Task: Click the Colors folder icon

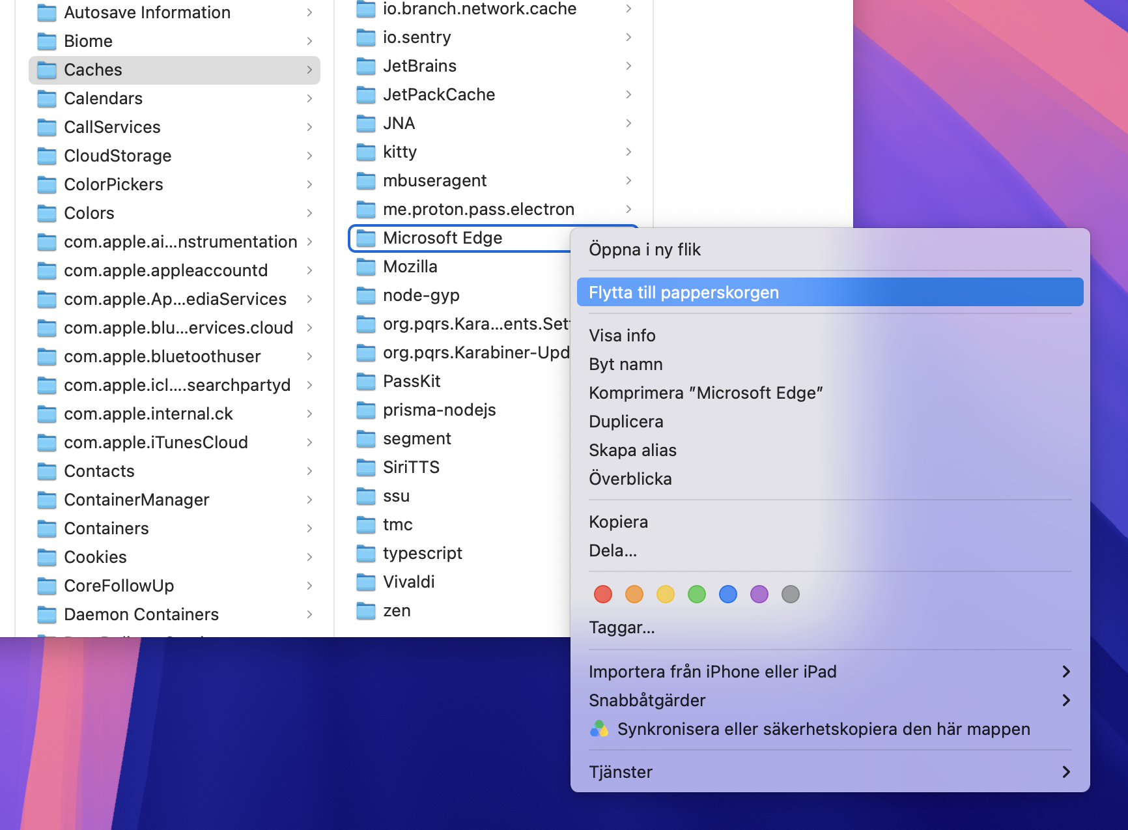Action: 47,213
